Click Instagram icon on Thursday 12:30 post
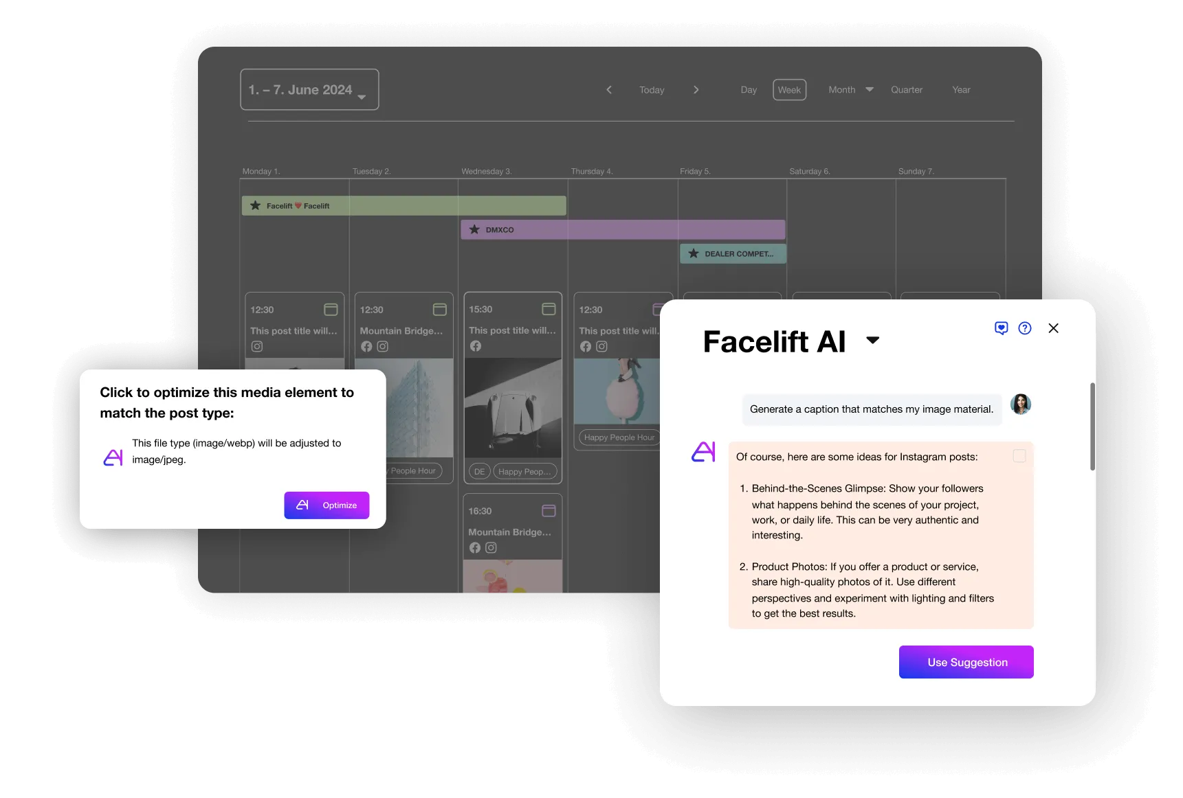Screen dimensions: 1183x798 click(x=602, y=347)
